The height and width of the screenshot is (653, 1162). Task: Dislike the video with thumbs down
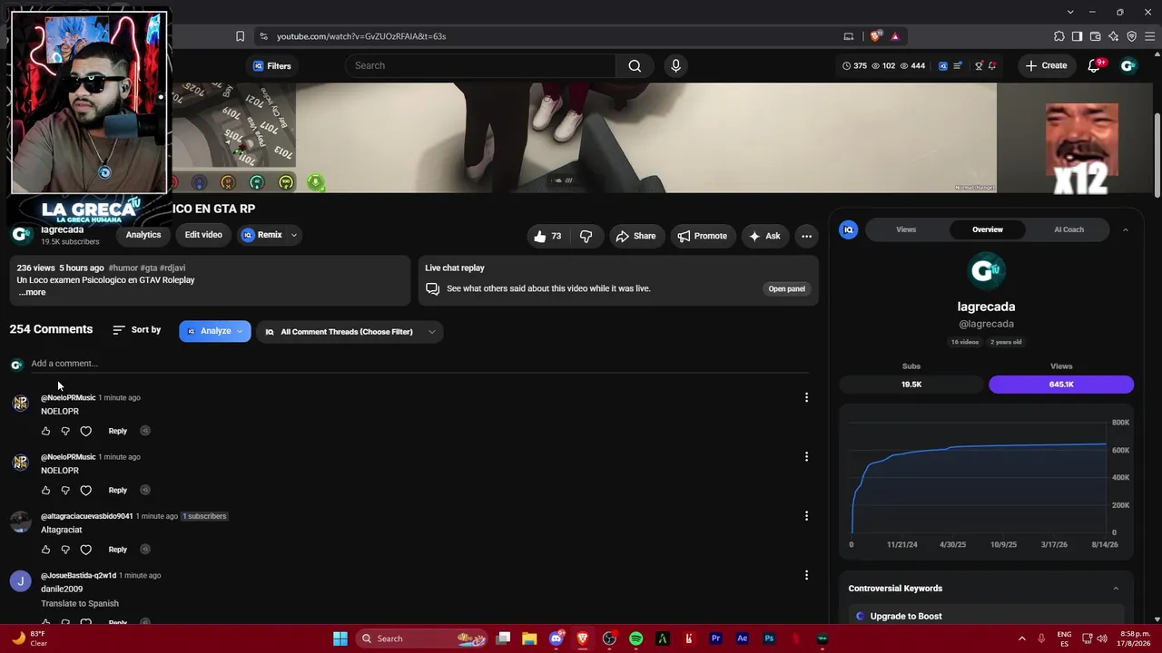tap(586, 236)
